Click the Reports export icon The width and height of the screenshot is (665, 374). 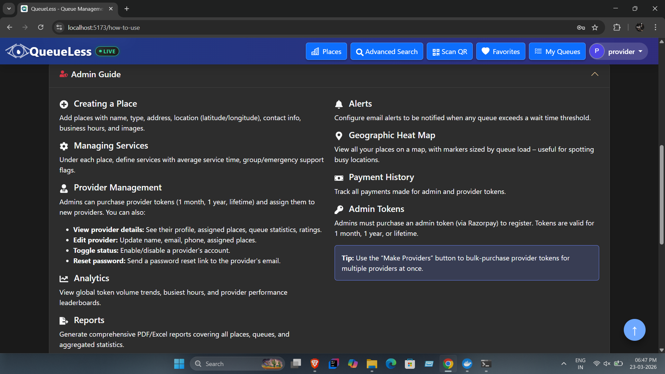(x=64, y=321)
